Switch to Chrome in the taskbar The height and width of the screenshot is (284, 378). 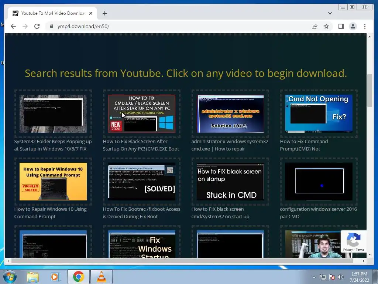78,277
